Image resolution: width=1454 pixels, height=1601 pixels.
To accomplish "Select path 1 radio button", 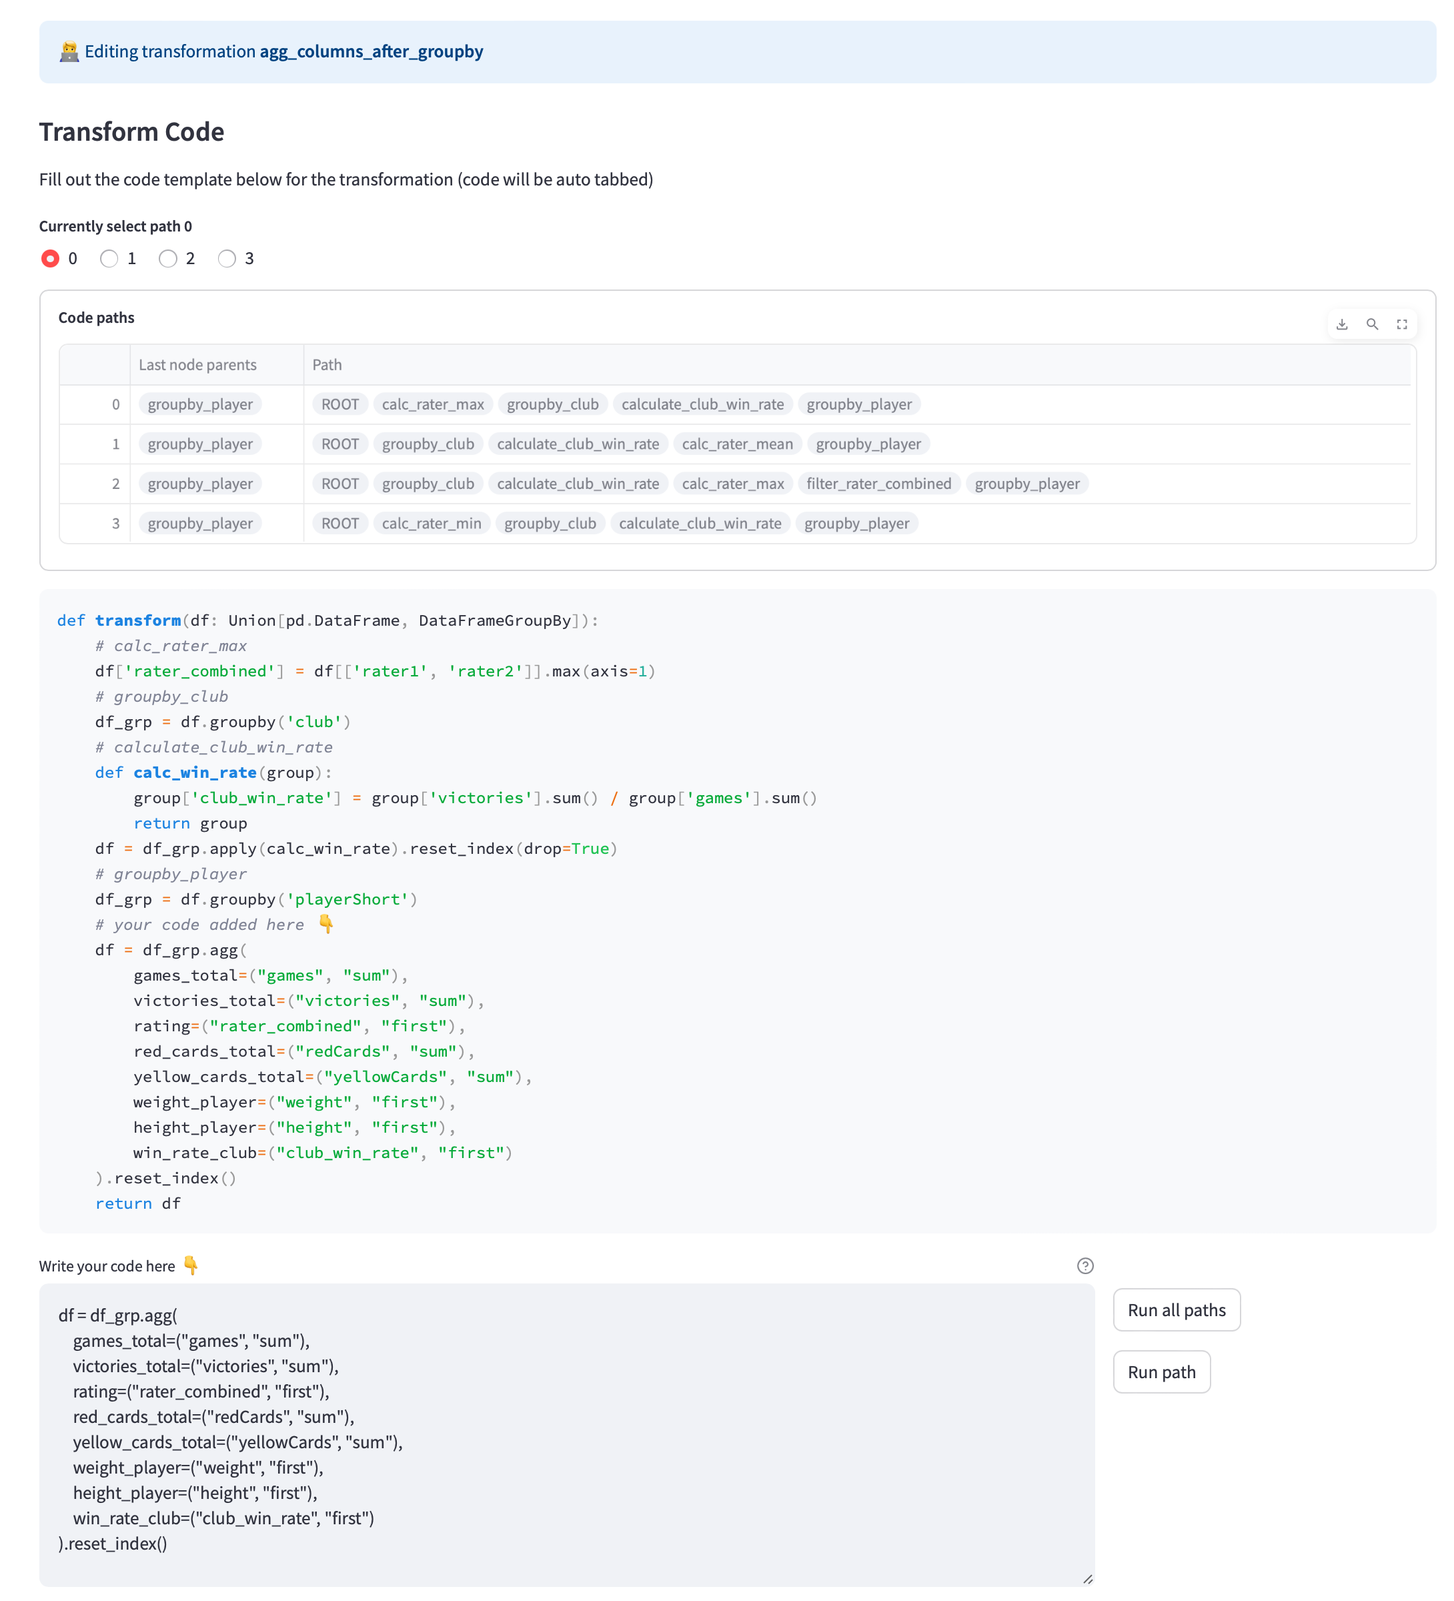I will pos(109,258).
